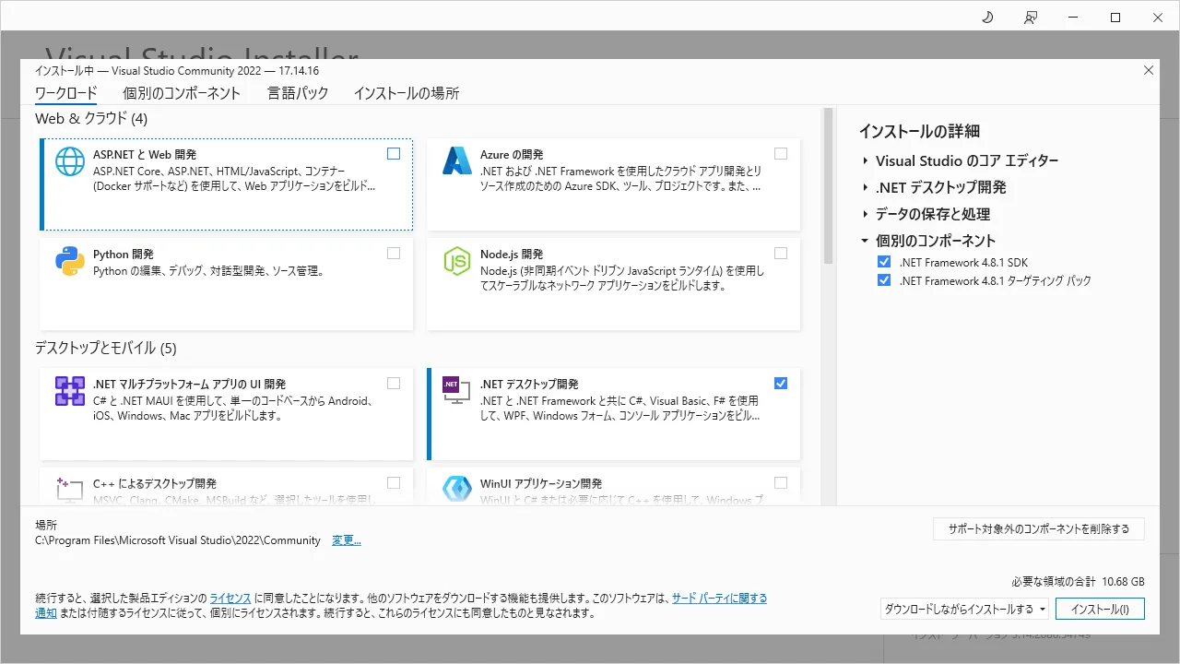Click the インストール button

(1100, 610)
